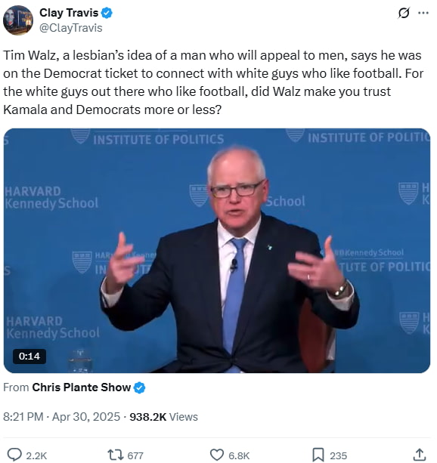Click the Clay Travis display name
The width and height of the screenshot is (437, 463).
coord(69,13)
